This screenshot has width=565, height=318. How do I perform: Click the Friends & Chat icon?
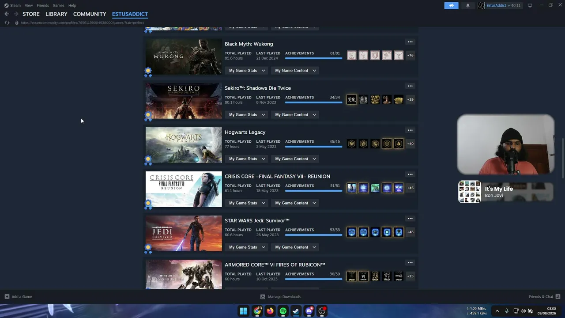coord(557,296)
